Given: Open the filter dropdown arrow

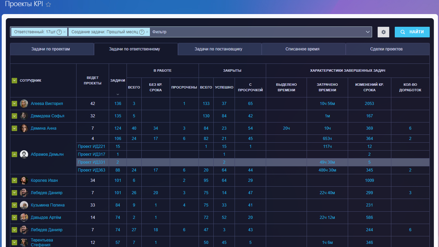Looking at the screenshot, I should tap(368, 32).
